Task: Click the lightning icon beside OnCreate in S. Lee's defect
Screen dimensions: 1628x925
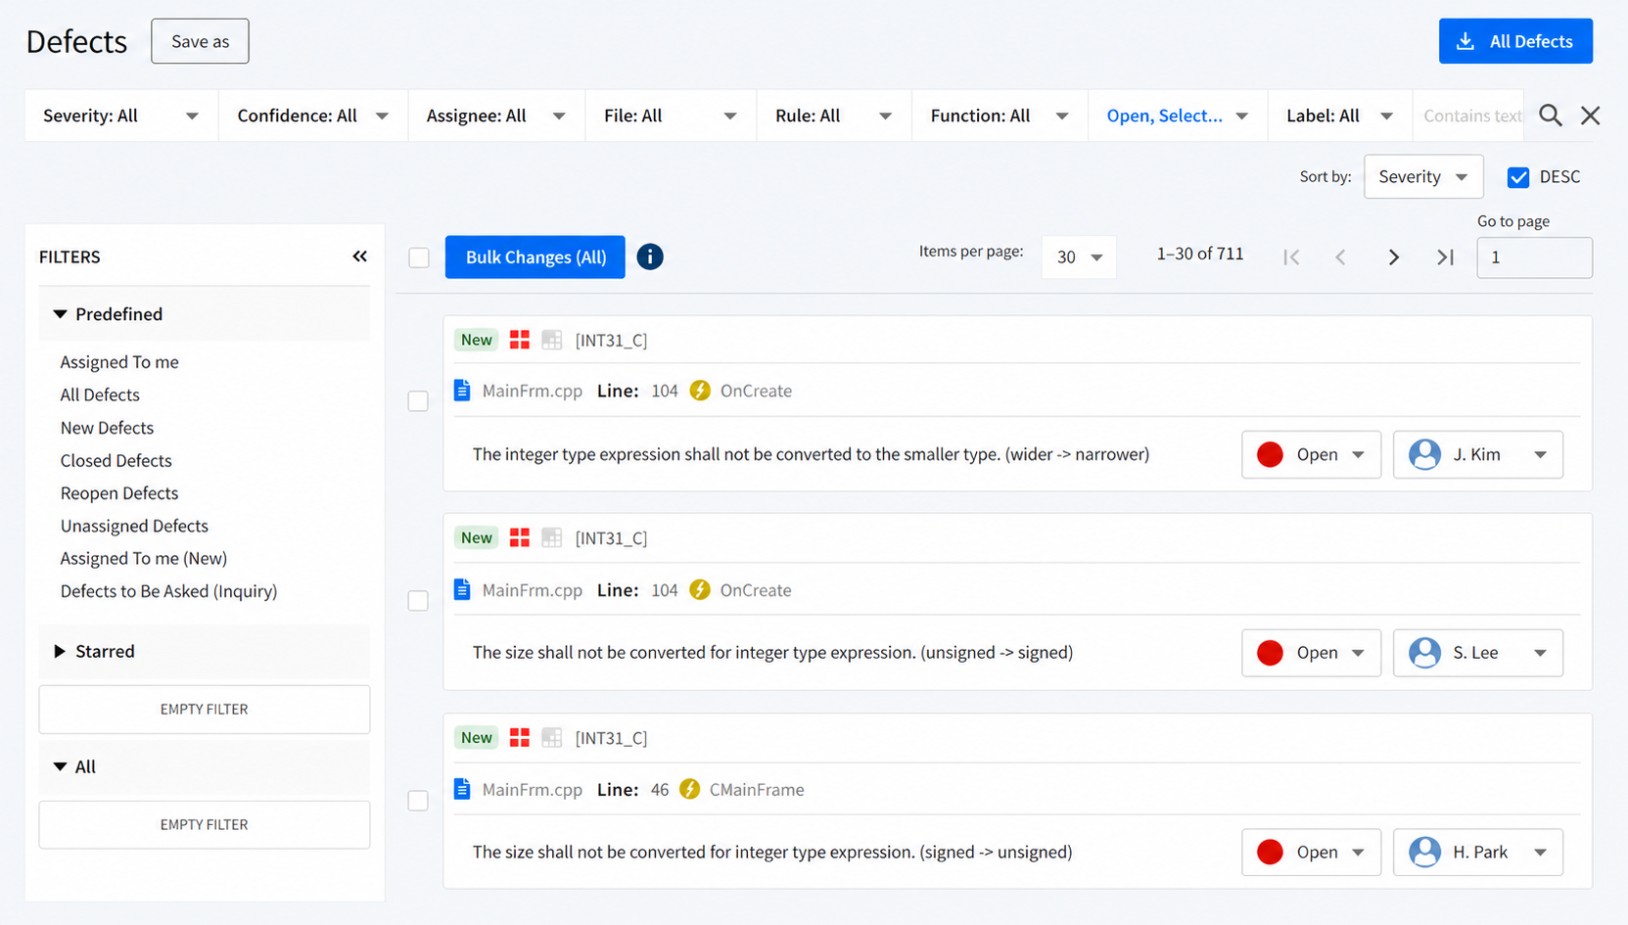Action: [700, 589]
